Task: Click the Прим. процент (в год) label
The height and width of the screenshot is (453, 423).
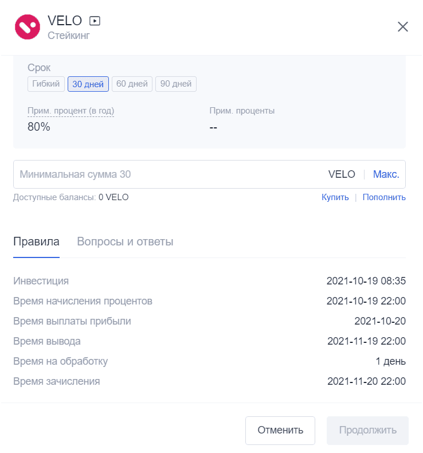Action: click(x=70, y=111)
